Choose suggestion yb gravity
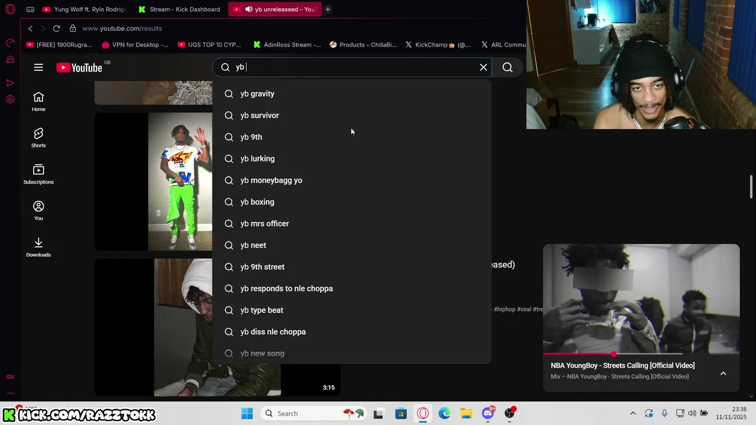 [x=352, y=94]
